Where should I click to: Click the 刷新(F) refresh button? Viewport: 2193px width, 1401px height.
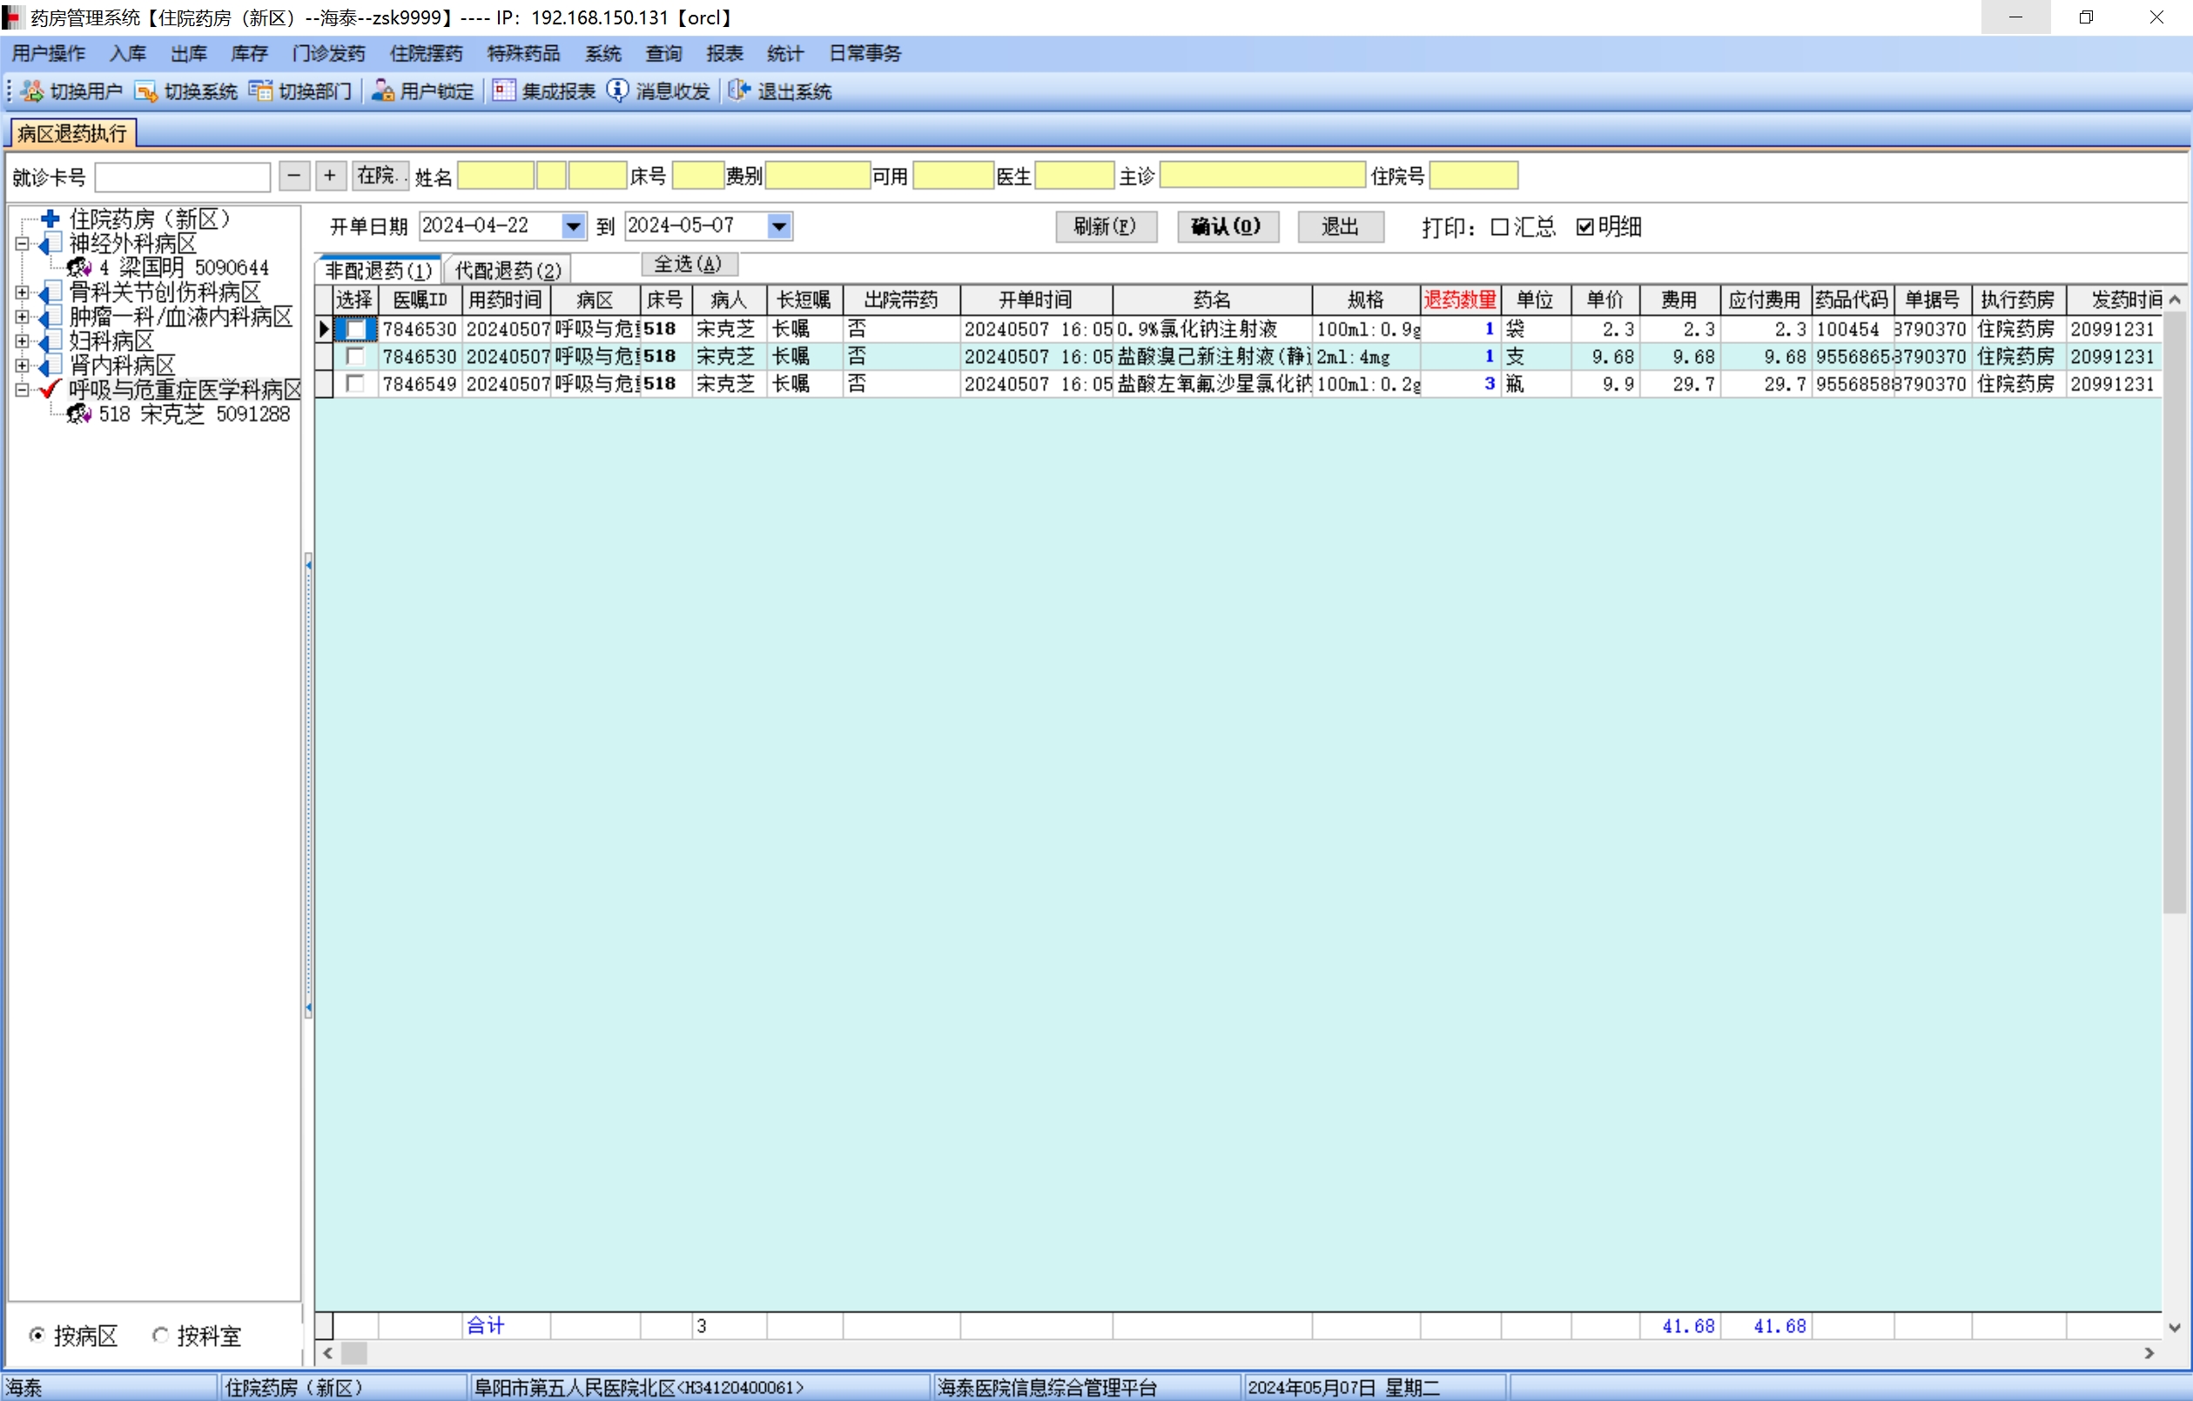pos(1105,226)
